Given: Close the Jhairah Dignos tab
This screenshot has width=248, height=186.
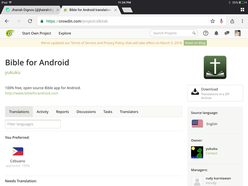Looking at the screenshot, I should click(x=58, y=10).
